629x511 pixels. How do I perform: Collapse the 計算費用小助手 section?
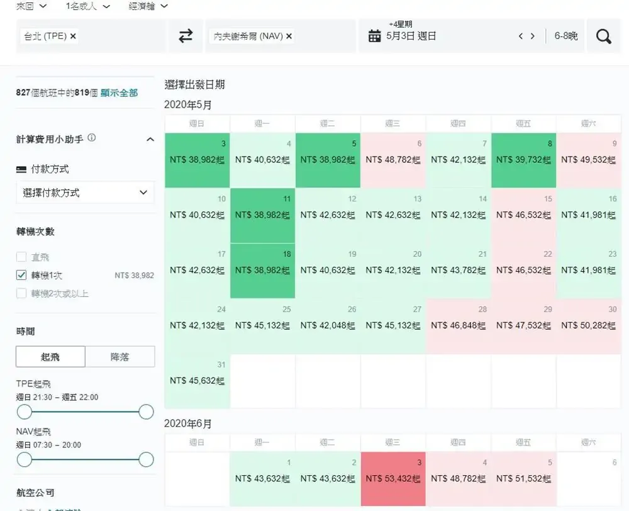(150, 139)
